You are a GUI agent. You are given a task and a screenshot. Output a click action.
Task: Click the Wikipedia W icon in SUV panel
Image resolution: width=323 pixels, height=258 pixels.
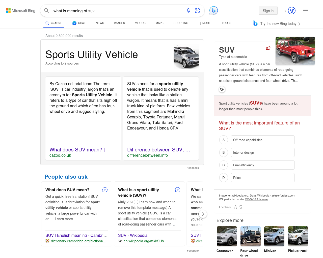click(x=222, y=89)
